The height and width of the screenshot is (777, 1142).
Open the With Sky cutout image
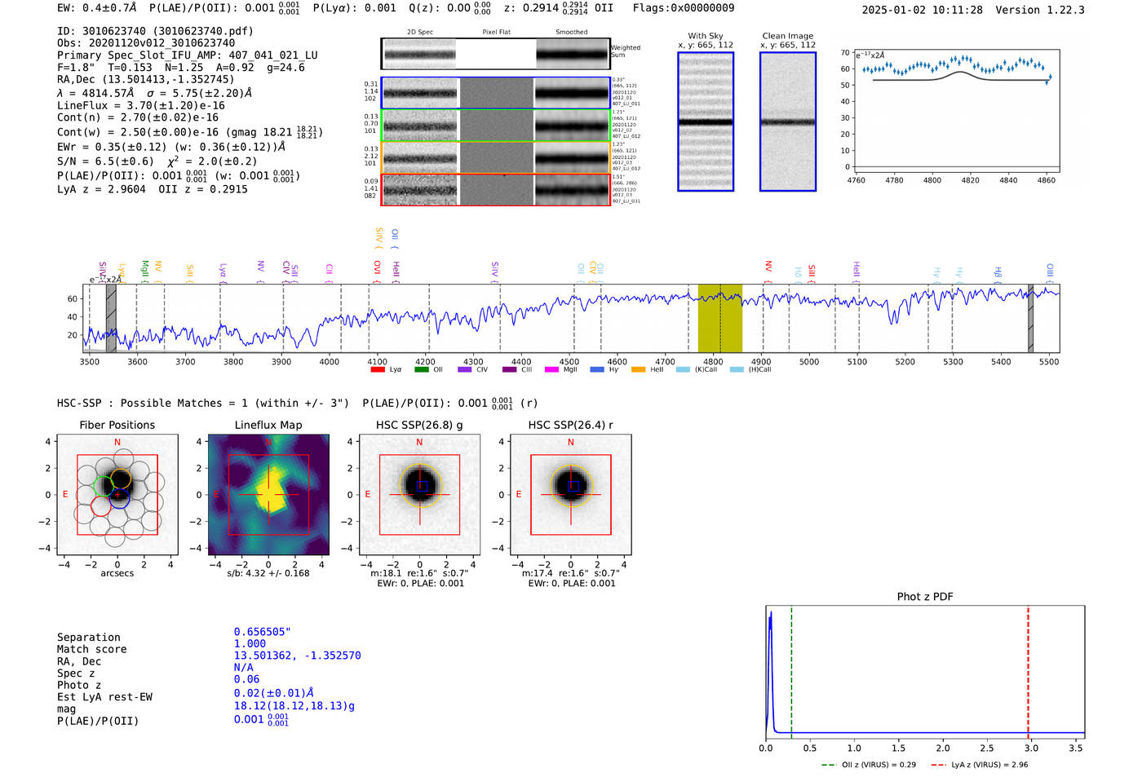click(x=706, y=121)
